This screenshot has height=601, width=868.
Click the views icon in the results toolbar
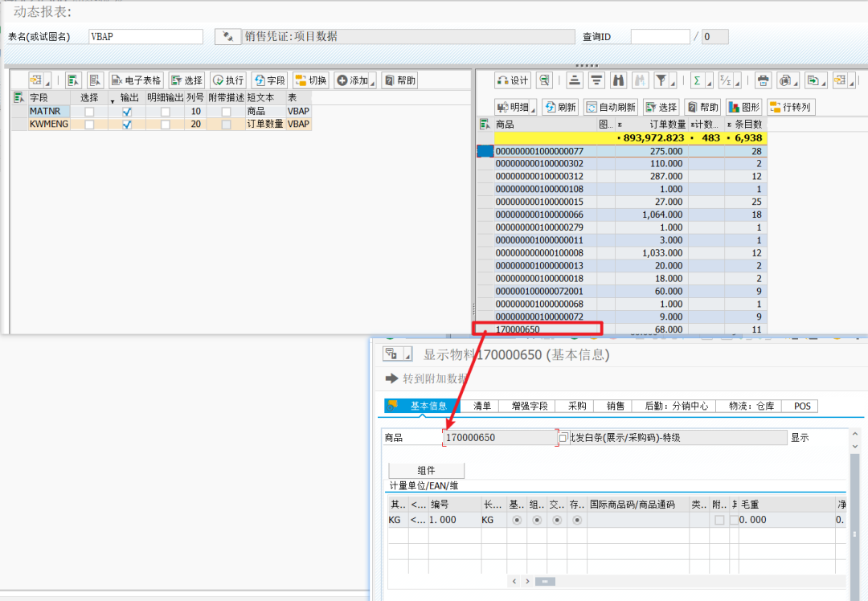click(x=785, y=81)
